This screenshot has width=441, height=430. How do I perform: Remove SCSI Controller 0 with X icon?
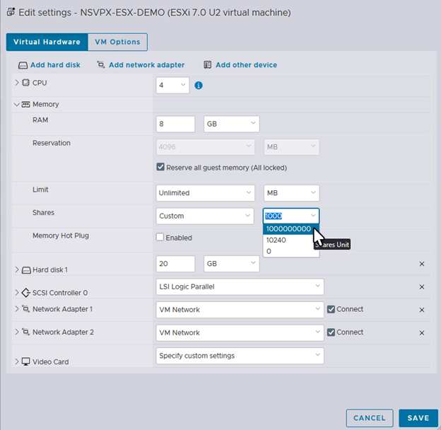click(422, 287)
